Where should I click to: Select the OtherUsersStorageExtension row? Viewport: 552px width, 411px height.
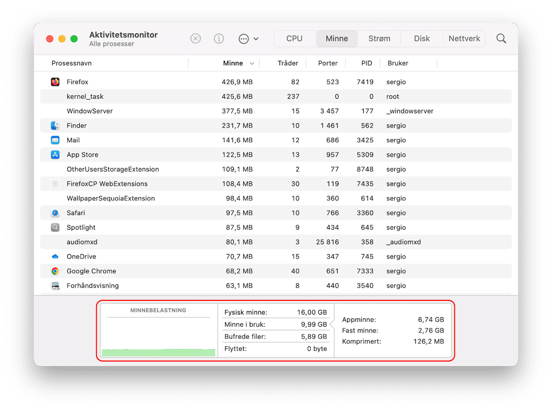click(x=276, y=169)
